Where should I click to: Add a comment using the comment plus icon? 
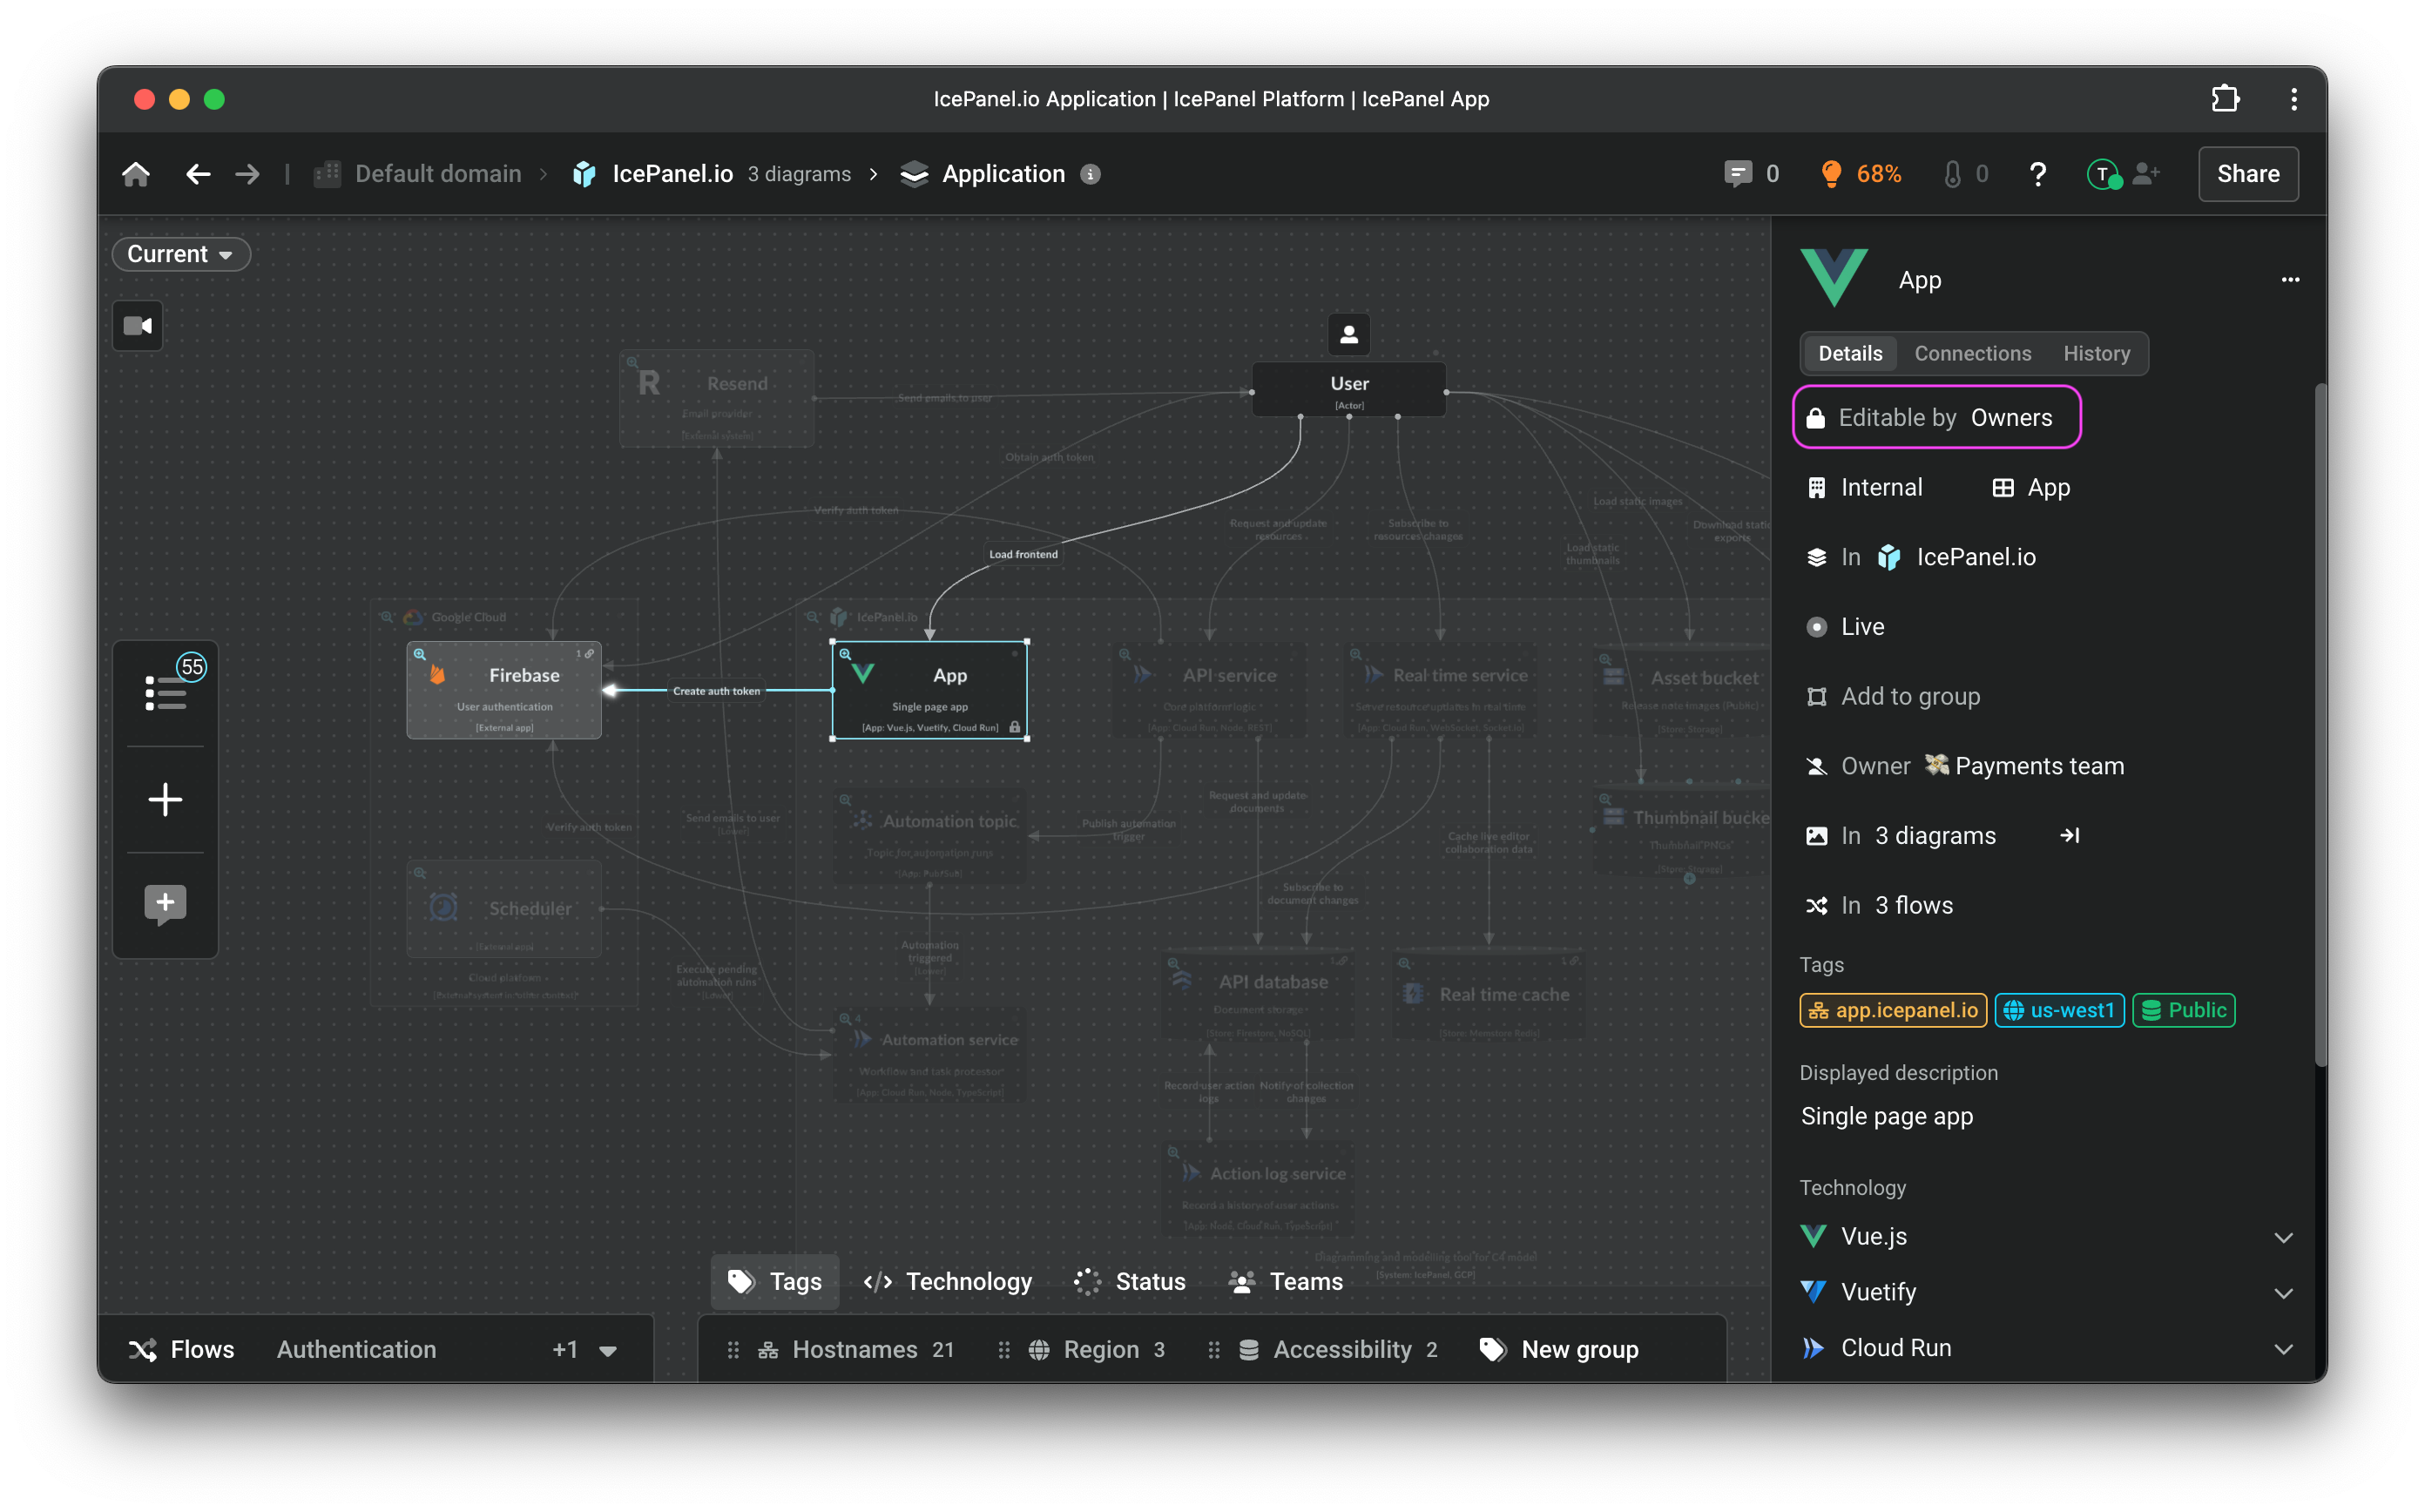coord(166,904)
